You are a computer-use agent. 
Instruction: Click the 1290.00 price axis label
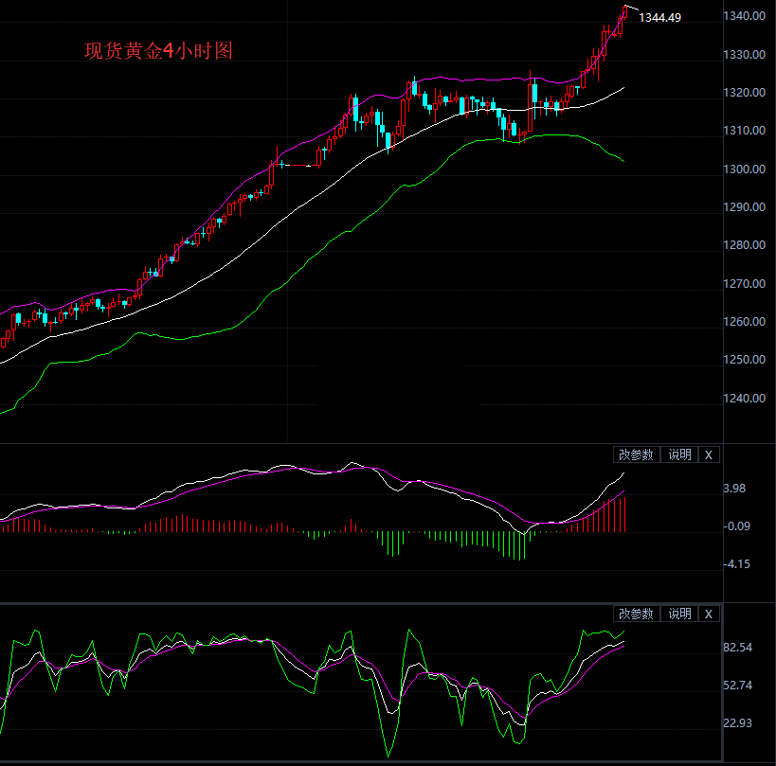point(745,207)
